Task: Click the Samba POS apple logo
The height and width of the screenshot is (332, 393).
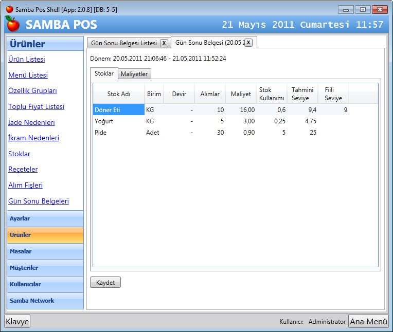Action: tap(12, 24)
